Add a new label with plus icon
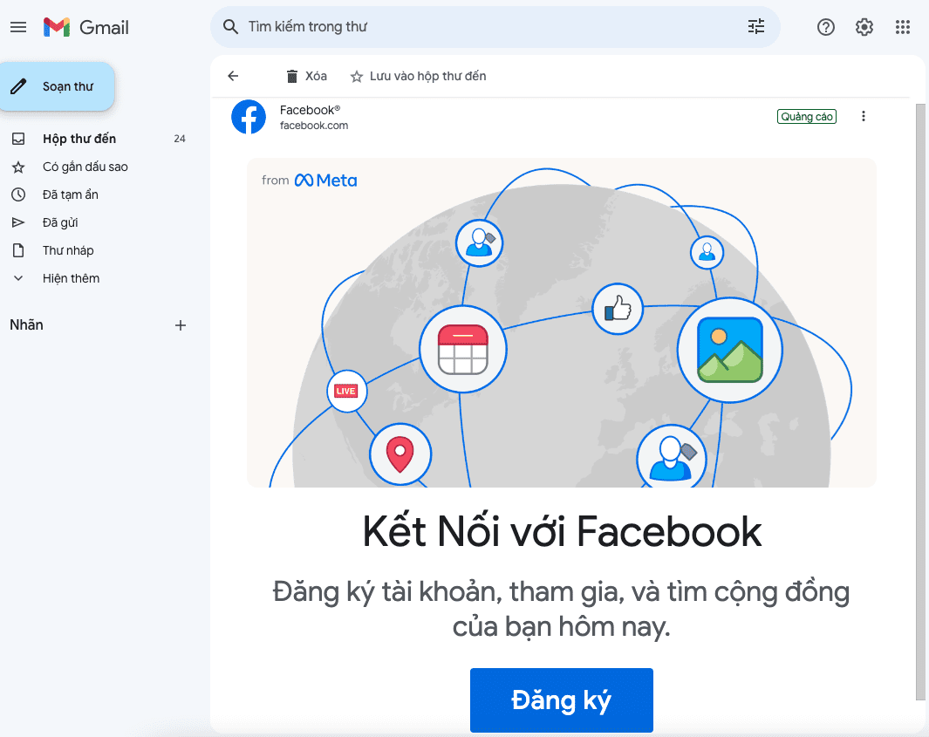This screenshot has height=737, width=929. click(x=181, y=325)
